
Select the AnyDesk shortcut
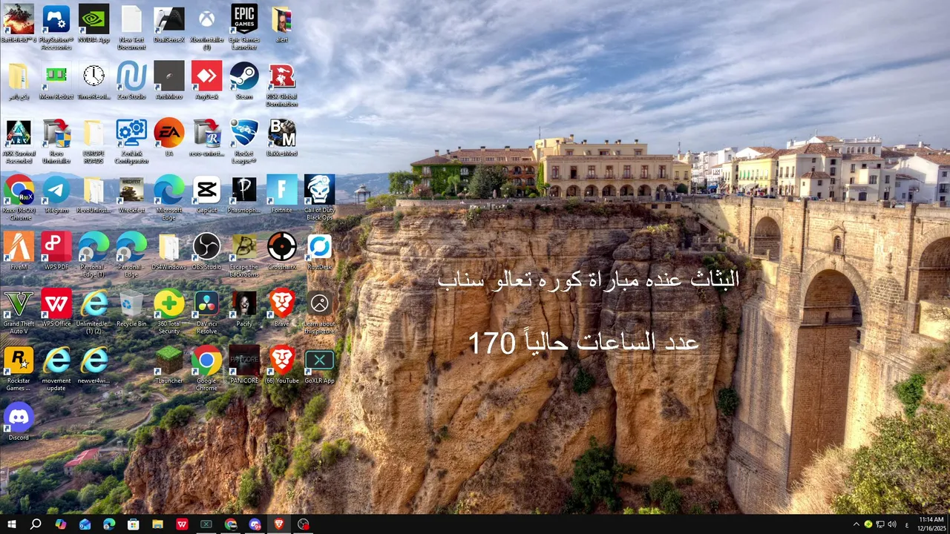pos(207,82)
